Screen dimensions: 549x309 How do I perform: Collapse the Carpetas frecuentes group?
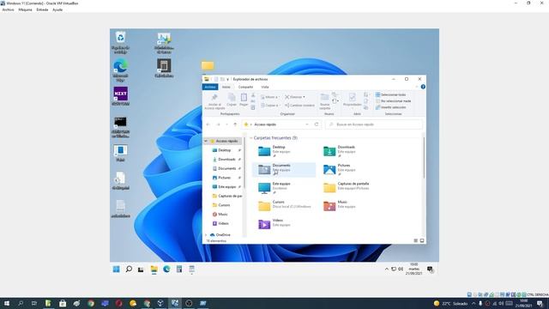point(251,138)
